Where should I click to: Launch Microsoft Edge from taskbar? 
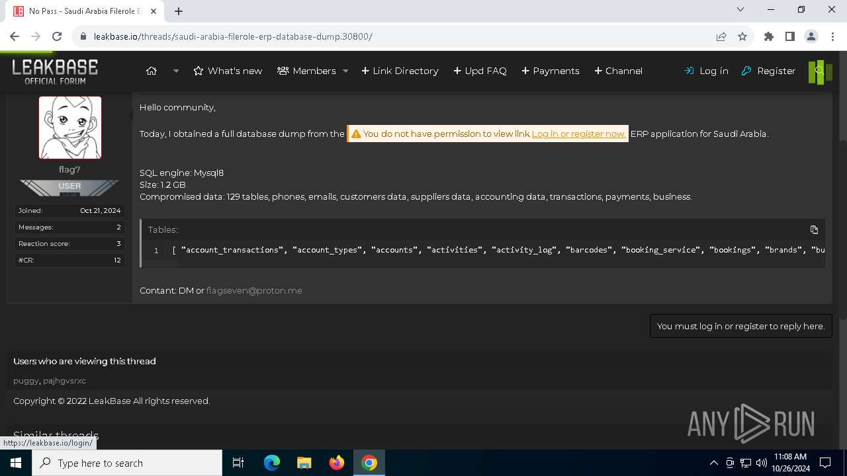[x=272, y=463]
